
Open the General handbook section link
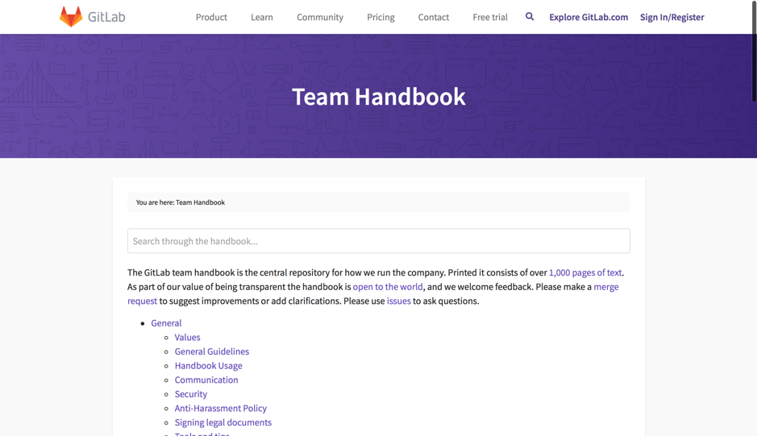[x=166, y=323]
